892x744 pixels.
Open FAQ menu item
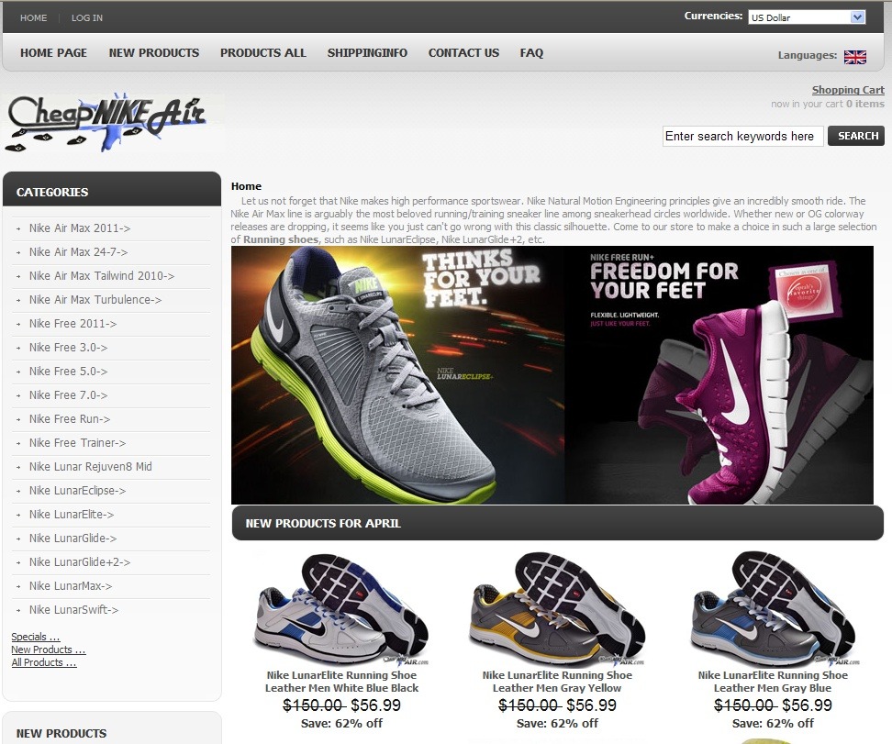[x=531, y=53]
